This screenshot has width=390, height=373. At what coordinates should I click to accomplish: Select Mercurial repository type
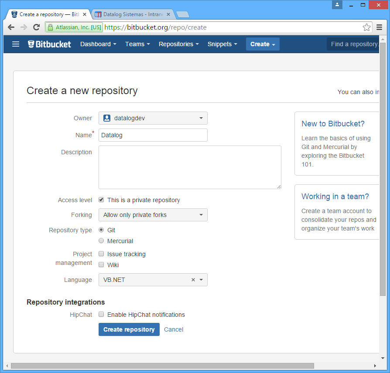coord(101,241)
